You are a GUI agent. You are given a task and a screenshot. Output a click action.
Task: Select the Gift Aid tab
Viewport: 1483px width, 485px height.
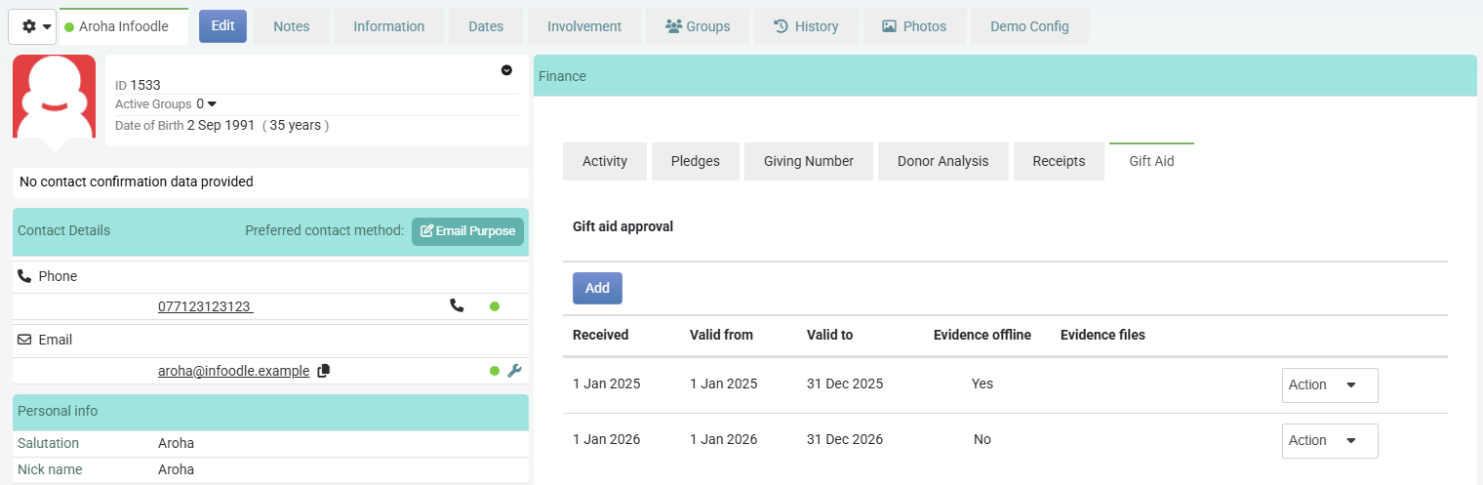click(x=1151, y=161)
